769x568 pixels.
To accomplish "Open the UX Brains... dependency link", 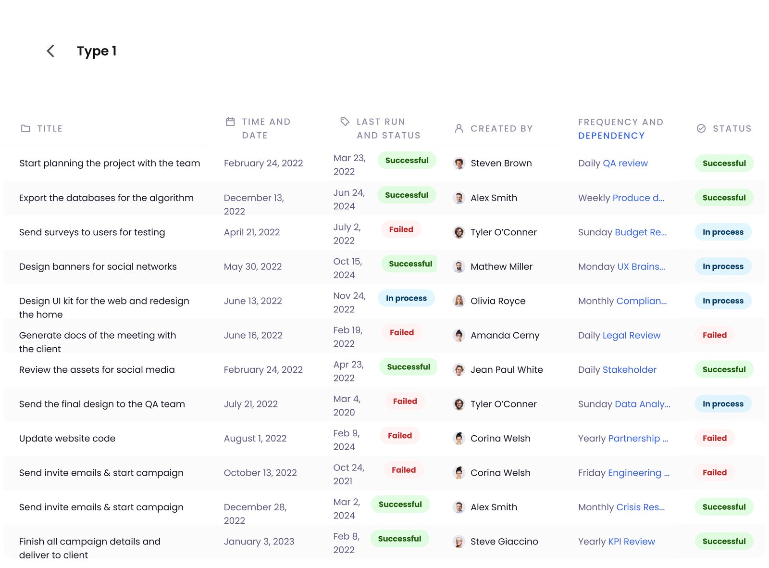I will tap(641, 266).
